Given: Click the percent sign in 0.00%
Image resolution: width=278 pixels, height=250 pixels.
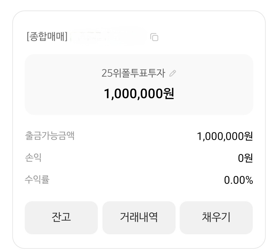Looking at the screenshot, I should click(249, 180).
